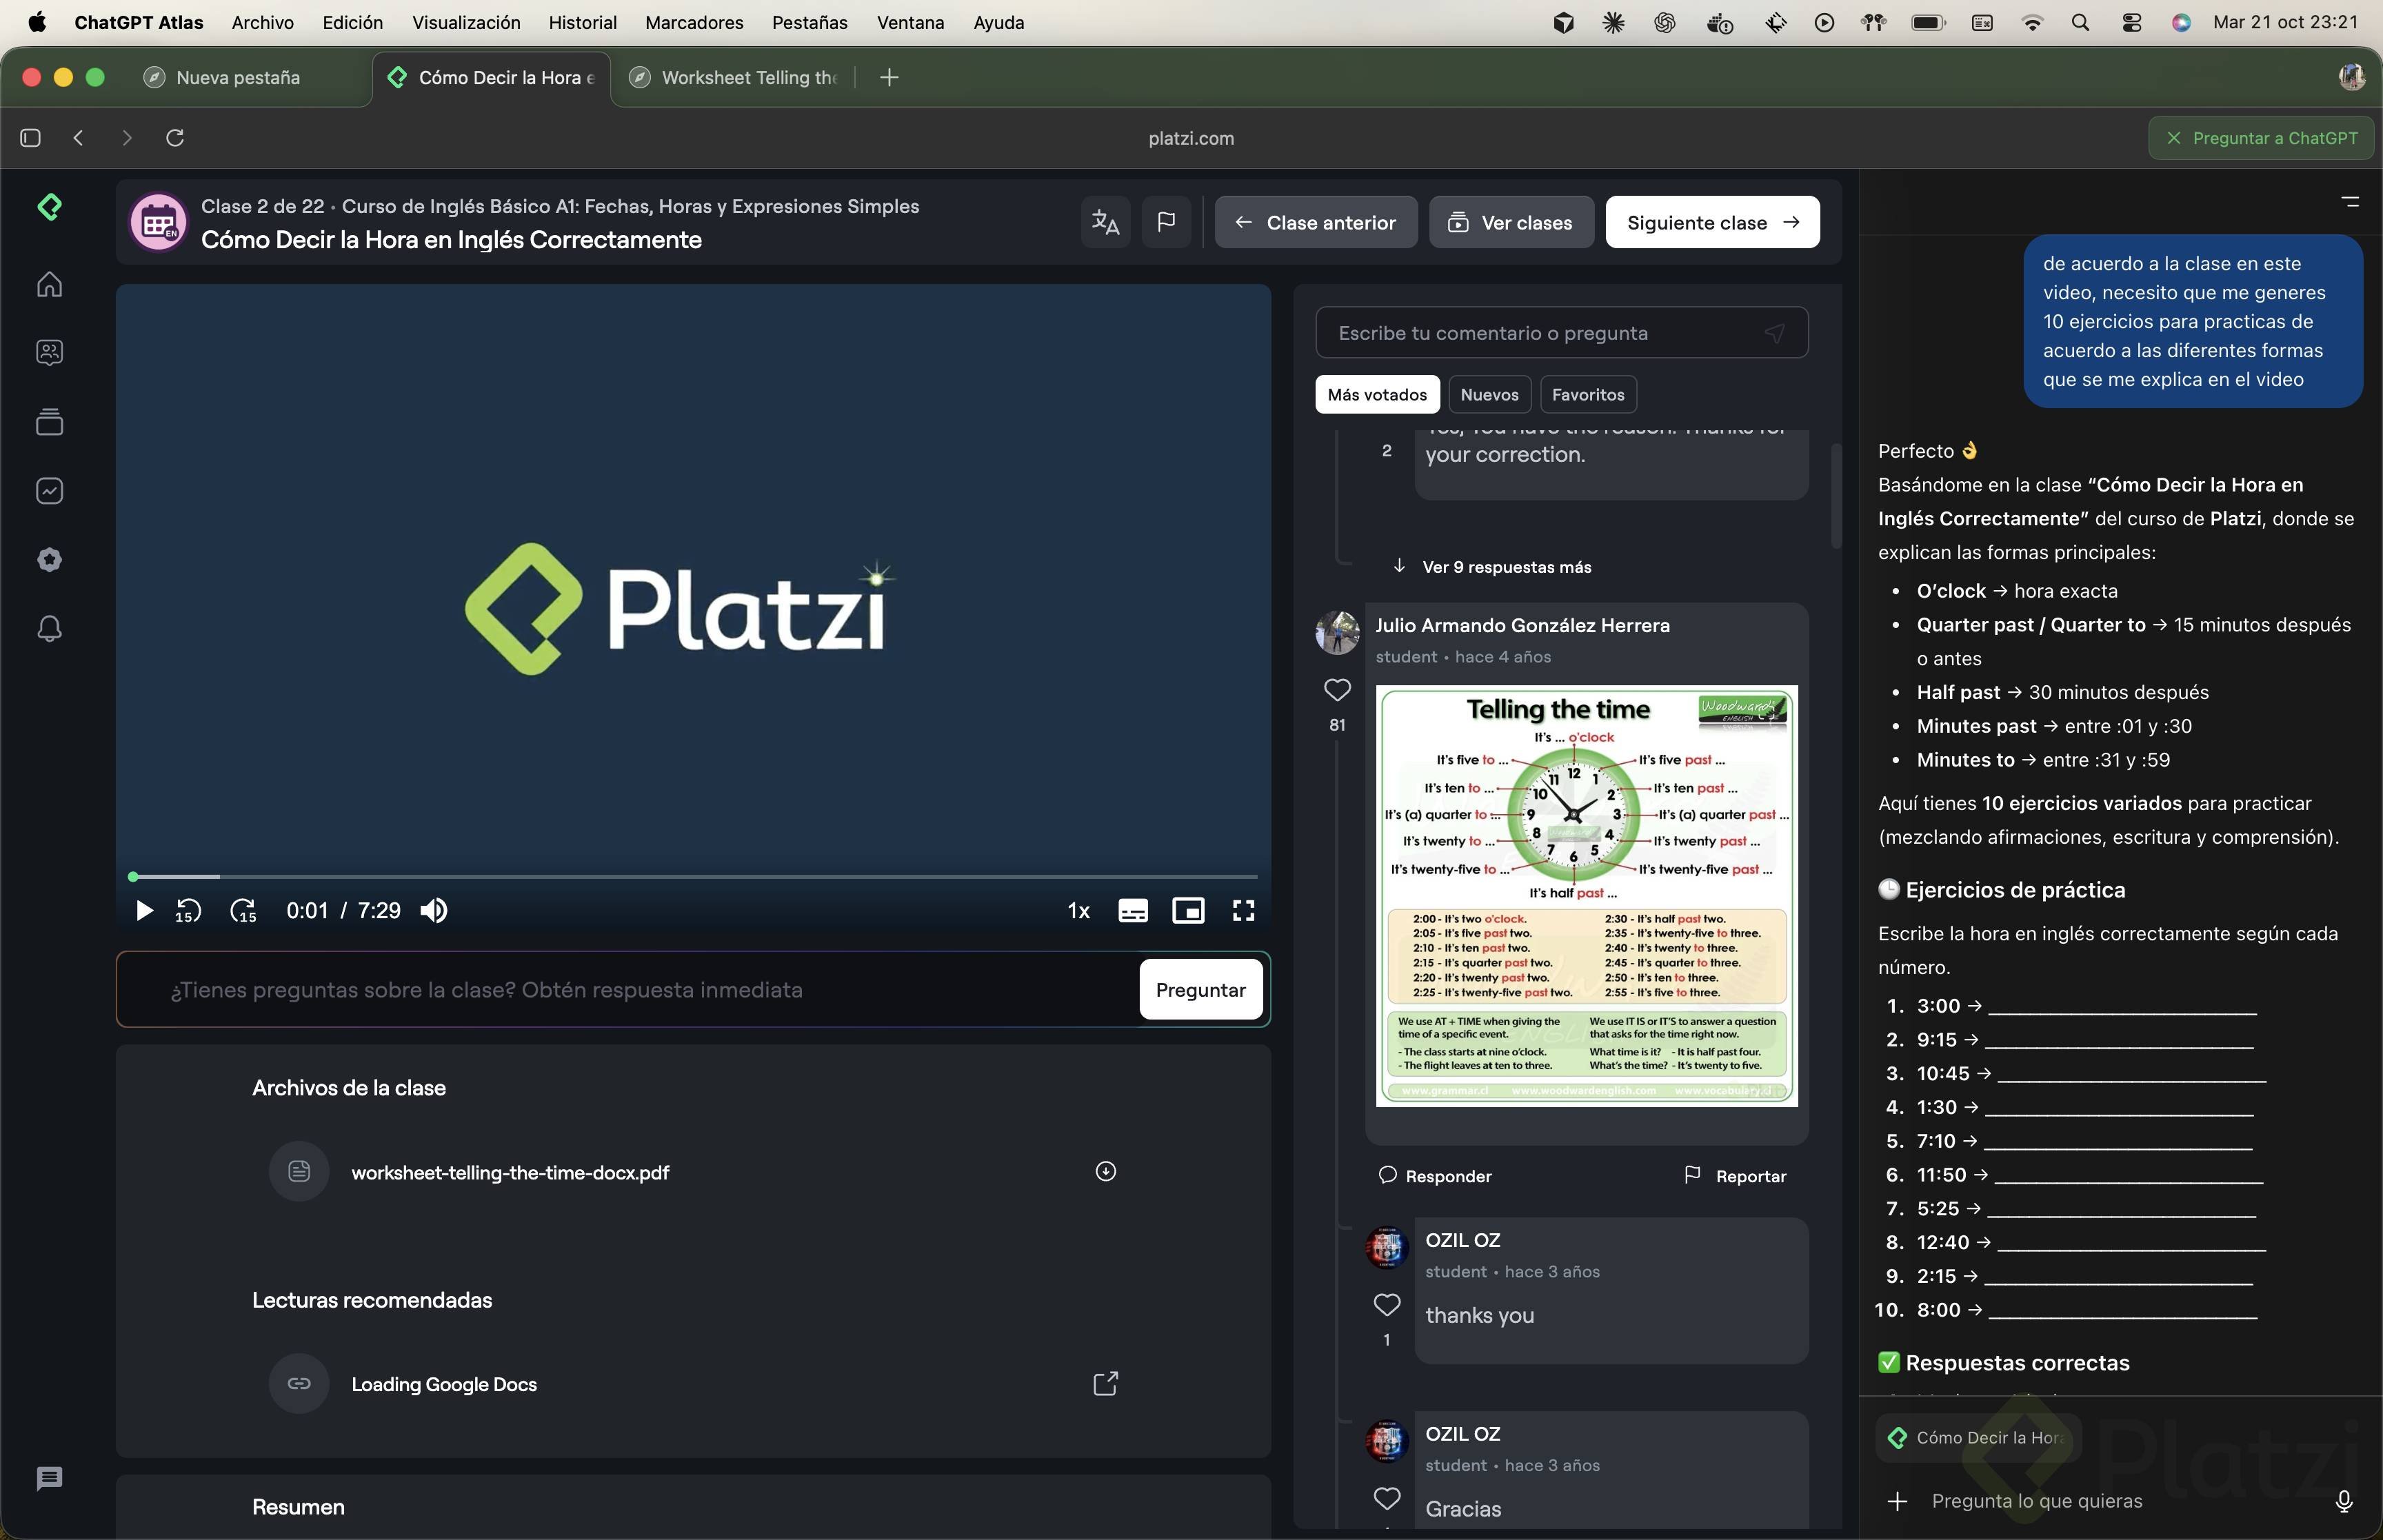
Task: Open Loading Google Docs external link icon
Action: (x=1105, y=1384)
